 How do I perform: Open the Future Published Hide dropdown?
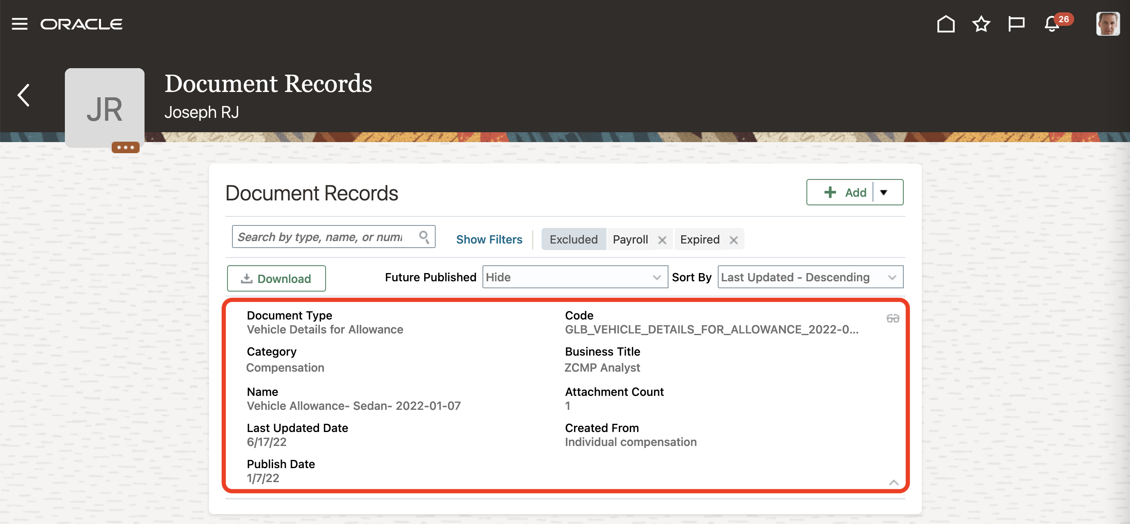(x=575, y=277)
